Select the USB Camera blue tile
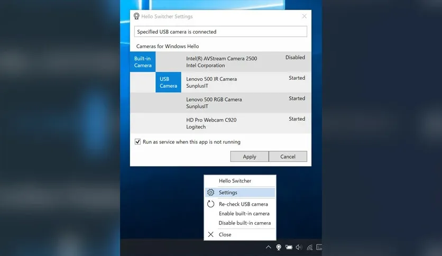The image size is (442, 256). (168, 83)
